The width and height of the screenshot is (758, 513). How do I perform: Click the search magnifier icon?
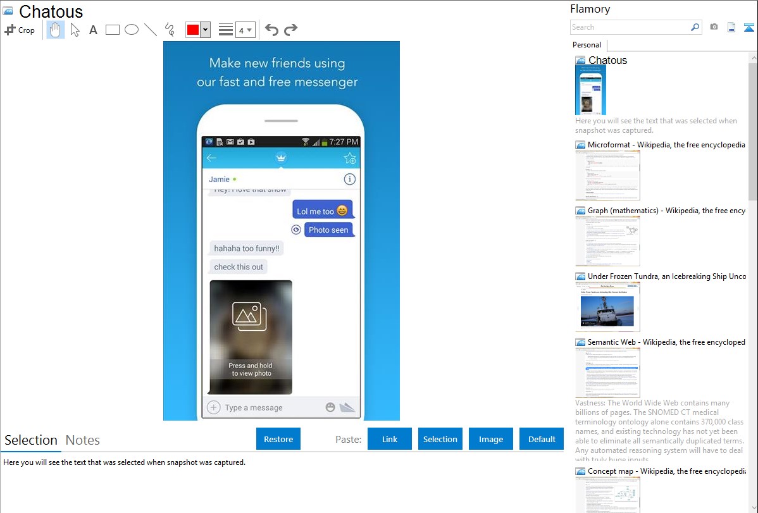pyautogui.click(x=695, y=27)
